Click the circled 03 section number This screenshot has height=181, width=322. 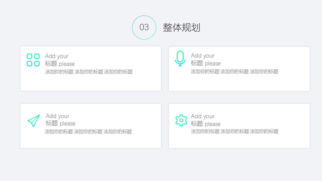coord(144,27)
